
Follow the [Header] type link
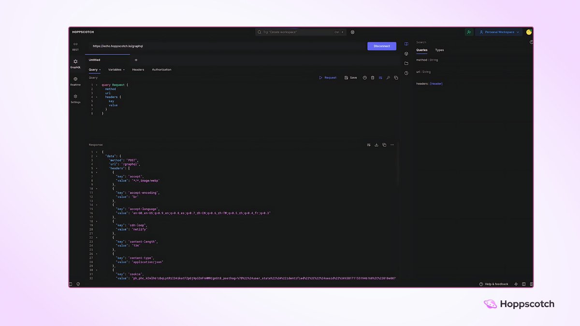point(436,84)
